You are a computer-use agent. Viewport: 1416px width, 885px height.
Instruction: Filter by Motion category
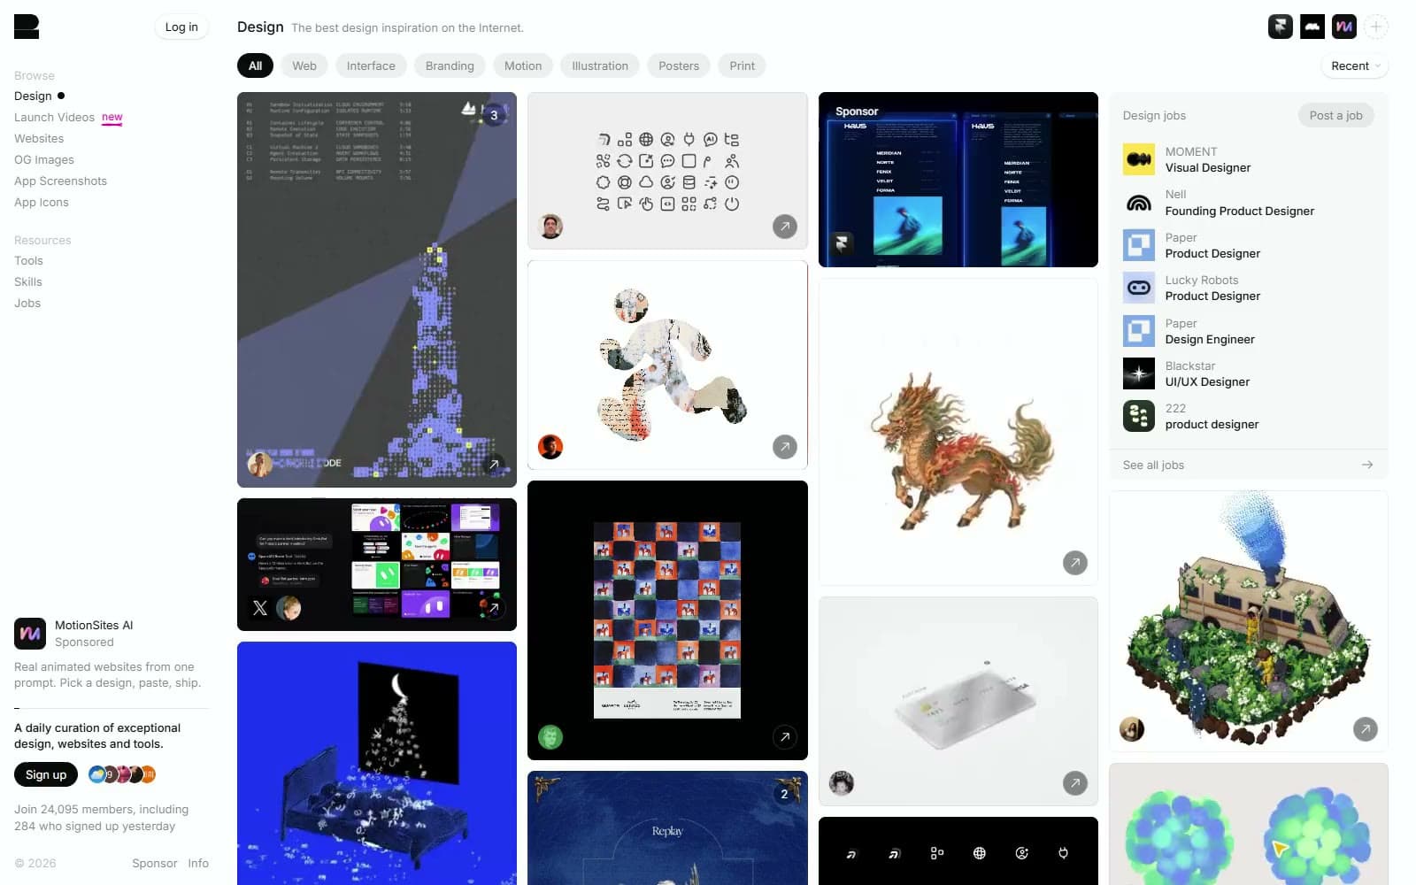[x=523, y=65]
